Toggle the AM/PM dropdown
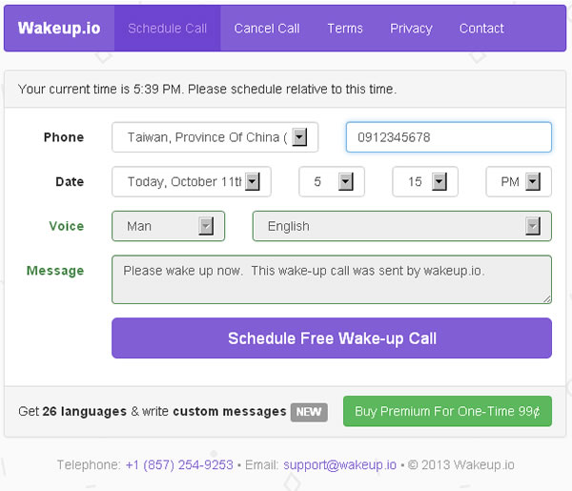The height and width of the screenshot is (491, 572). click(519, 182)
